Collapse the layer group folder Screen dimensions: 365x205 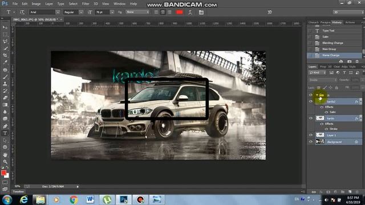(x=317, y=95)
